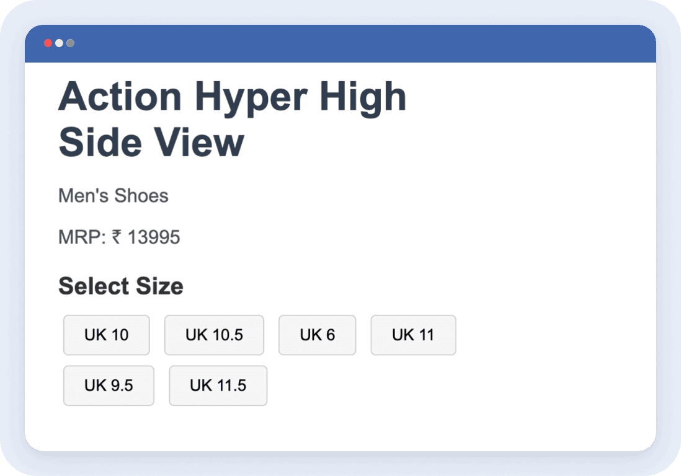Click the "Select Size" heading

(120, 286)
